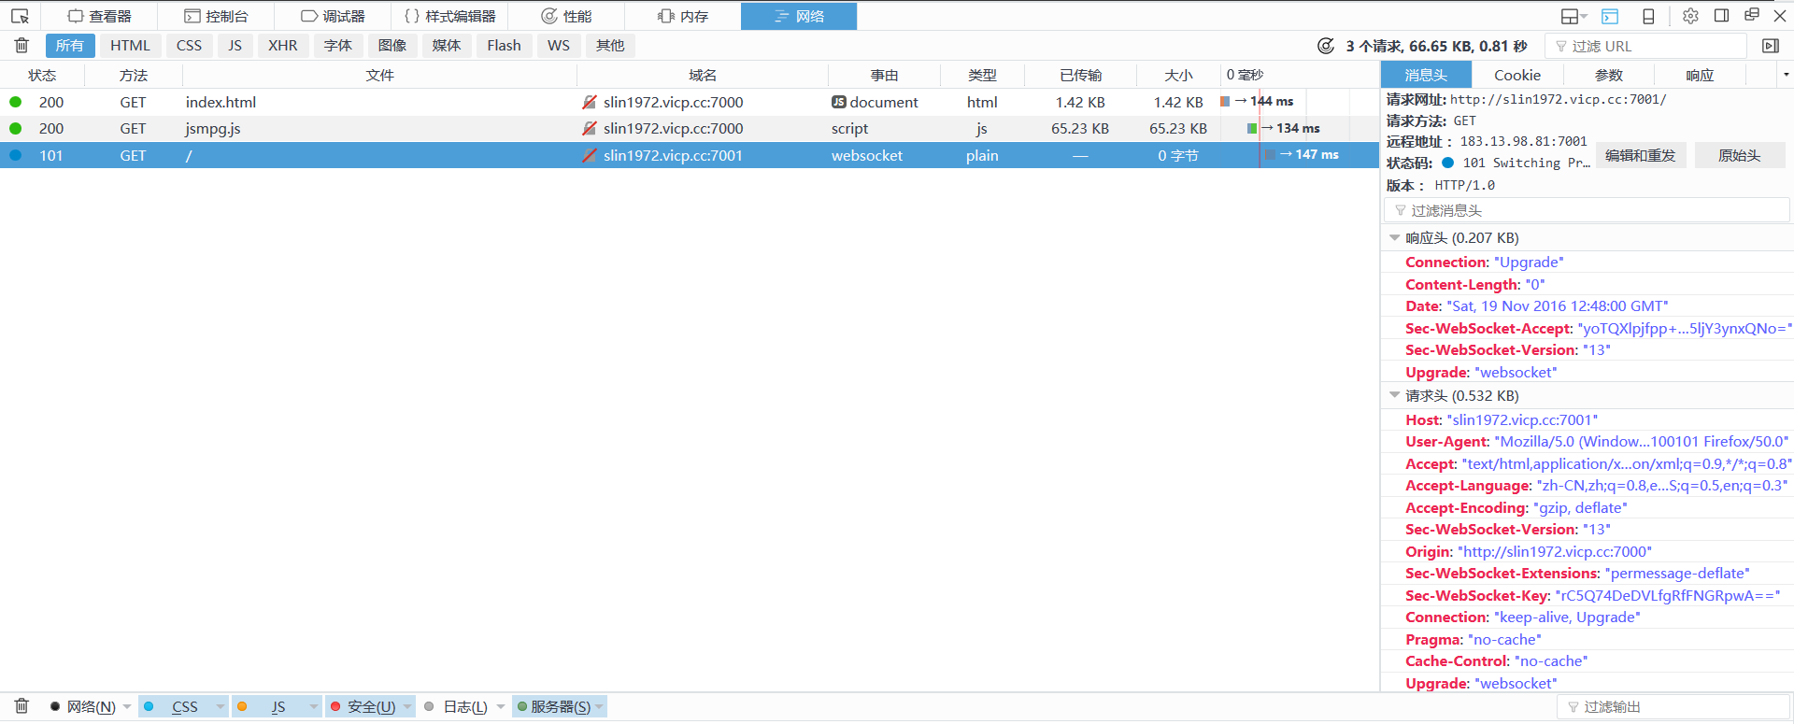Image resolution: width=1794 pixels, height=724 pixels.
Task: Toggle the split console icon
Action: tap(1610, 16)
